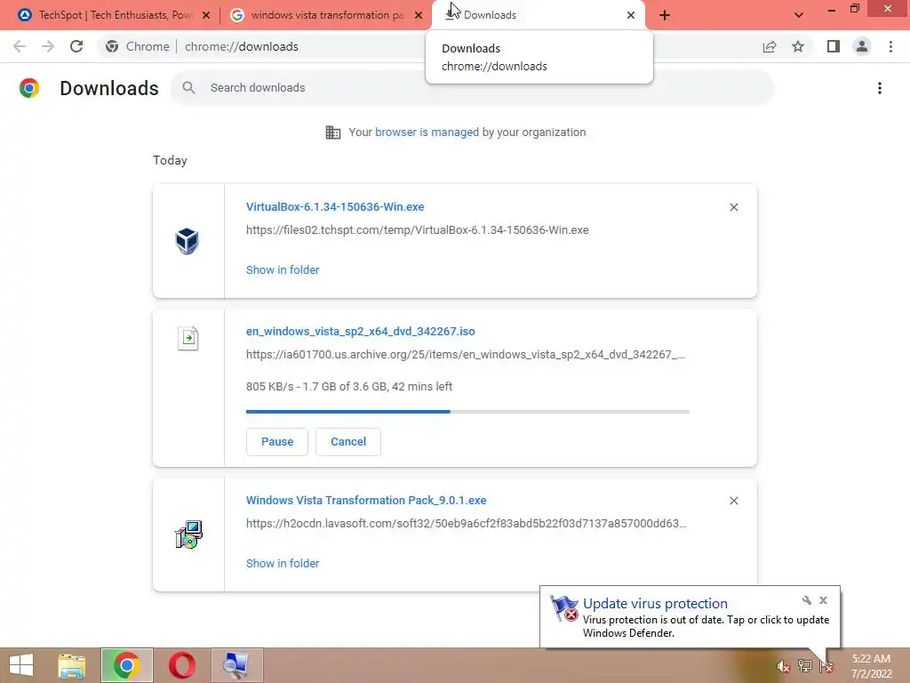Click the Vista Transformation Pack installer icon
This screenshot has height=683, width=910.
(188, 534)
